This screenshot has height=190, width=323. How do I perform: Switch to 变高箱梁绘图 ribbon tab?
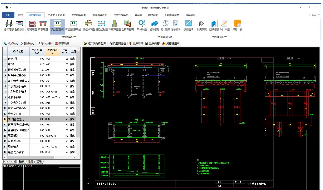pyautogui.click(x=100, y=15)
